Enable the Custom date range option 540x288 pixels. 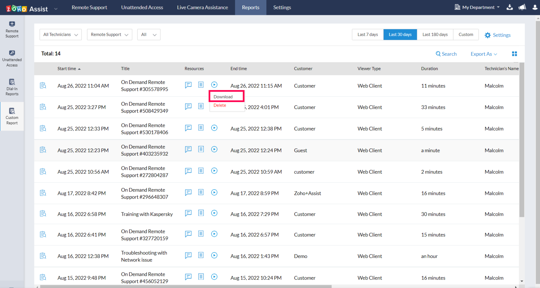(x=466, y=34)
